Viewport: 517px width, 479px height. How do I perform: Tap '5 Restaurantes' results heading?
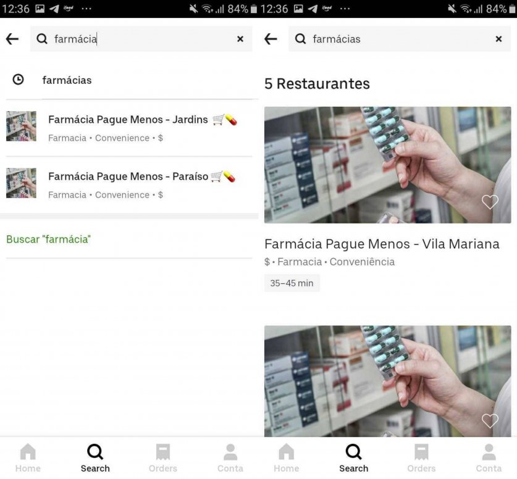(317, 84)
